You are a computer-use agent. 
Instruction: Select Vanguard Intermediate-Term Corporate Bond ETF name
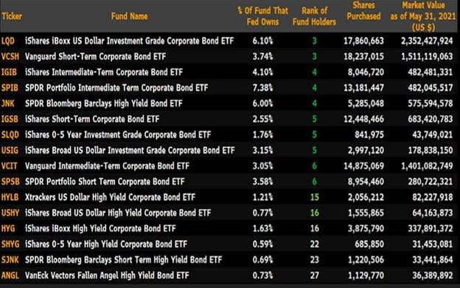(107, 165)
